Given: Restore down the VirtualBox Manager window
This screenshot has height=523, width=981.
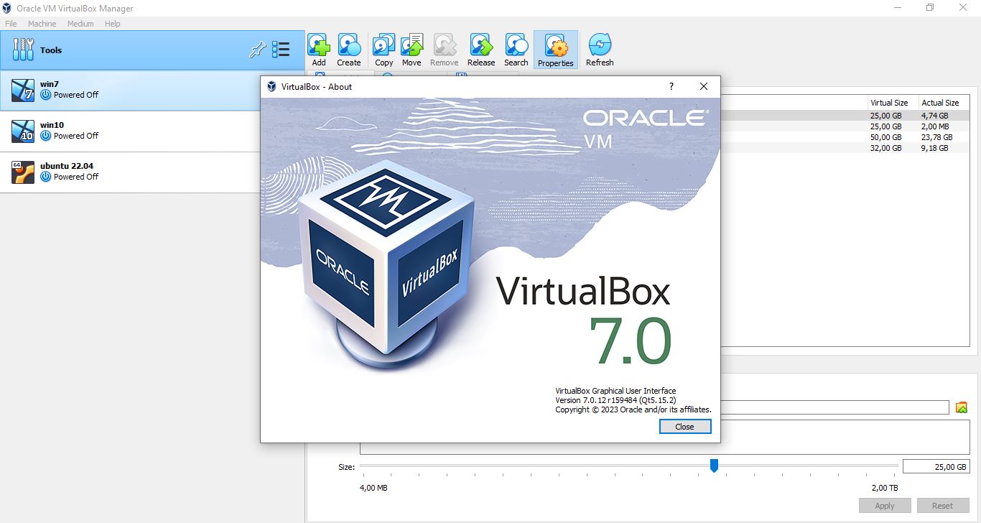Looking at the screenshot, I should point(930,8).
